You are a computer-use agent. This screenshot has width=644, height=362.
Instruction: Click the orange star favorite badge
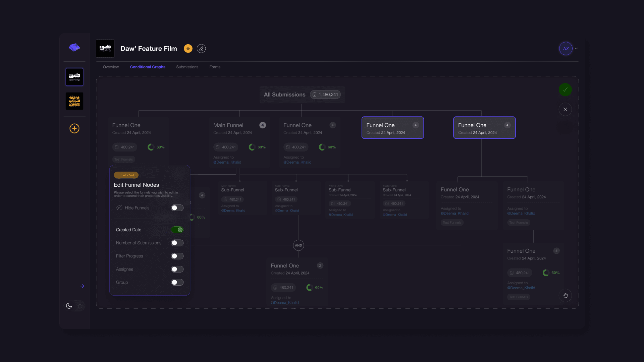click(x=188, y=49)
